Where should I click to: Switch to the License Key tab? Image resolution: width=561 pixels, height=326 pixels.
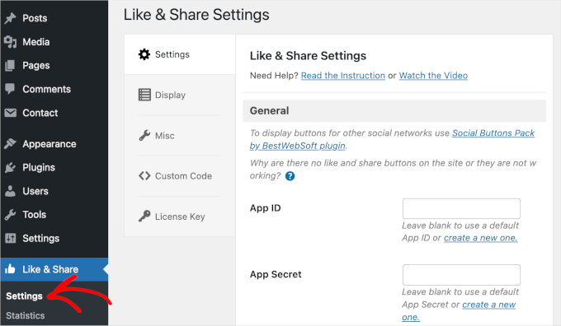[x=180, y=217]
